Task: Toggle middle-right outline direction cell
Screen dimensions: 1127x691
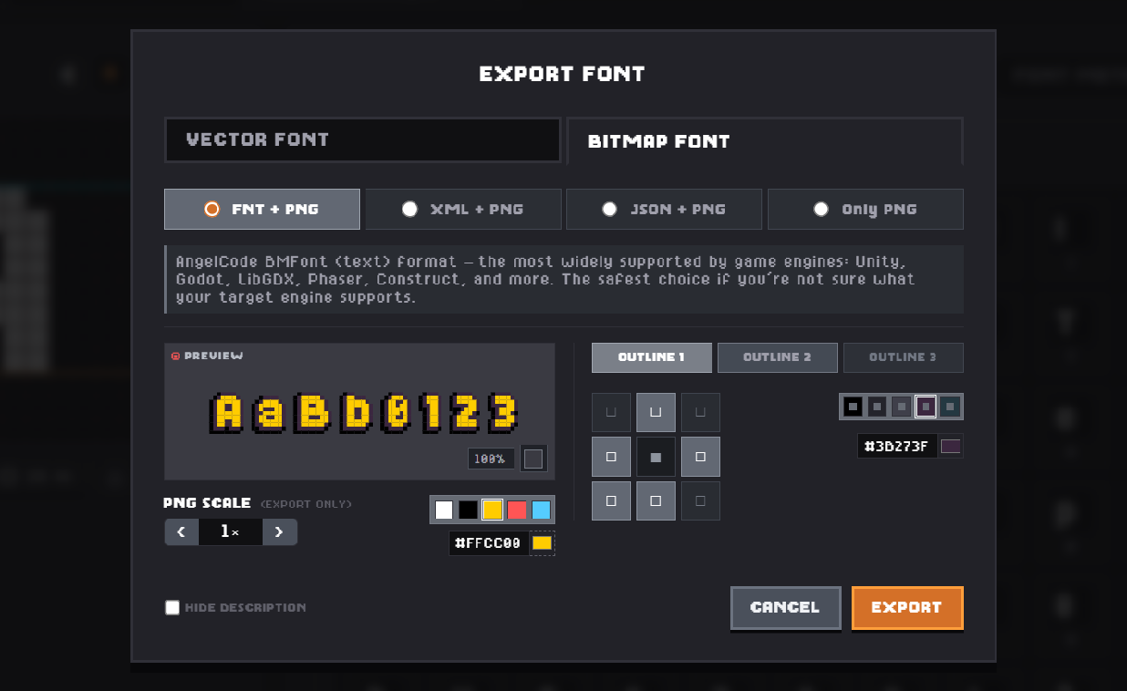Action: coord(700,457)
